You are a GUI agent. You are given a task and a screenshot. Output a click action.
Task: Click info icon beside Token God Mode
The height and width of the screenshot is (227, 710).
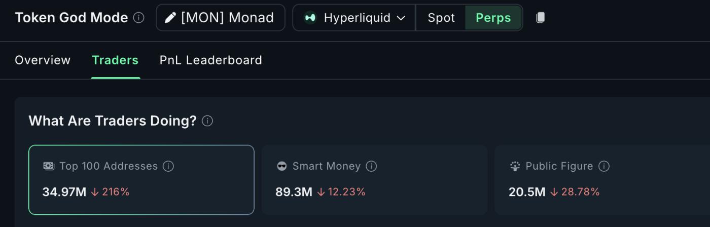coord(138,18)
